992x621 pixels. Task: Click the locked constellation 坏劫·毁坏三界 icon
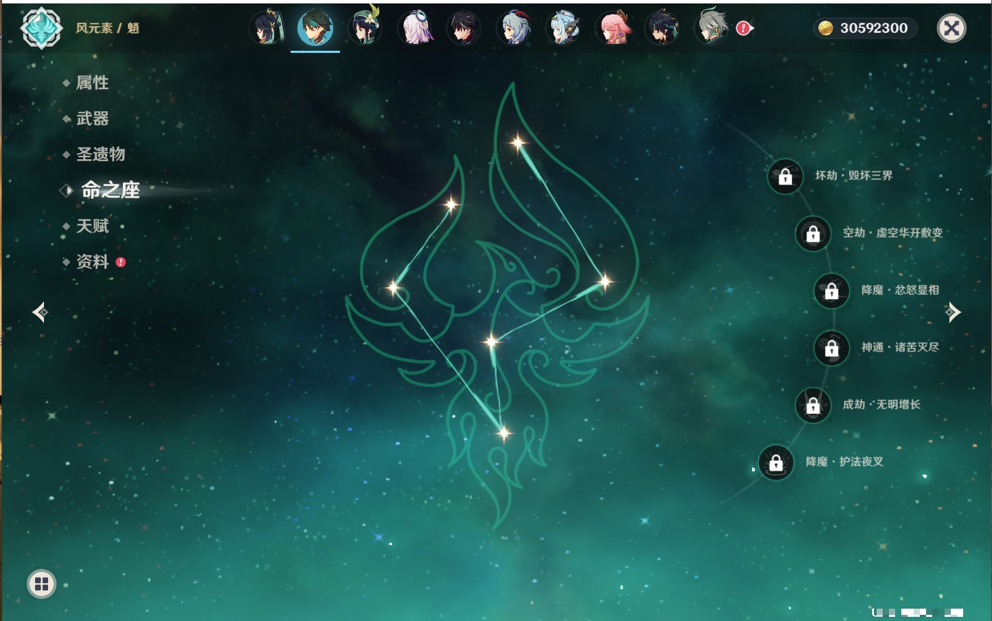pos(785,176)
